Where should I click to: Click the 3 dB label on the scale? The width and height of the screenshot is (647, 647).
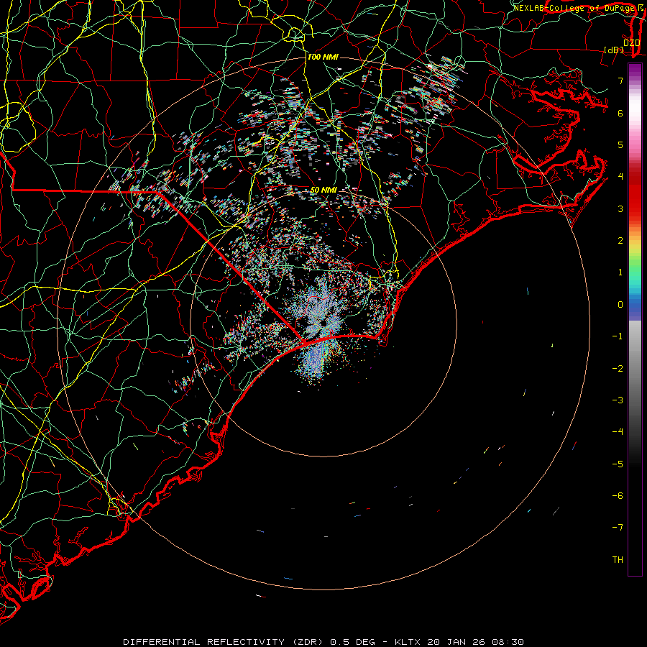(x=620, y=208)
